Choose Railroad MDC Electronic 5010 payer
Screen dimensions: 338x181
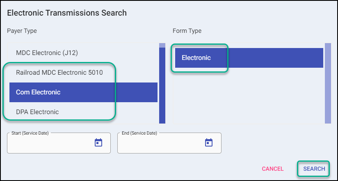click(59, 73)
